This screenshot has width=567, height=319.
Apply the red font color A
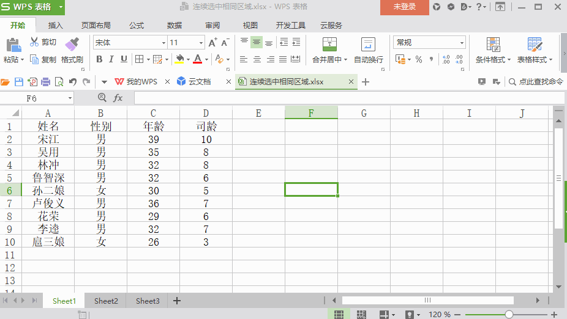coord(197,59)
